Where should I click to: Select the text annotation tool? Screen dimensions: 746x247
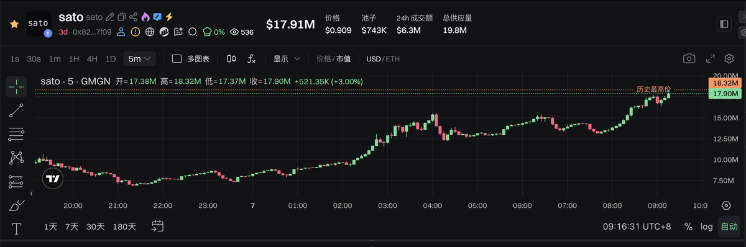coord(16,228)
